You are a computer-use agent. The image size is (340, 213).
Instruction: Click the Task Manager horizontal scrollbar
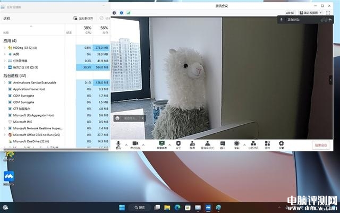coord(56,149)
